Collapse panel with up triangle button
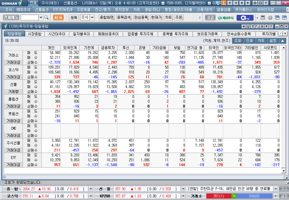The width and height of the screenshot is (289, 200). coord(282,41)
